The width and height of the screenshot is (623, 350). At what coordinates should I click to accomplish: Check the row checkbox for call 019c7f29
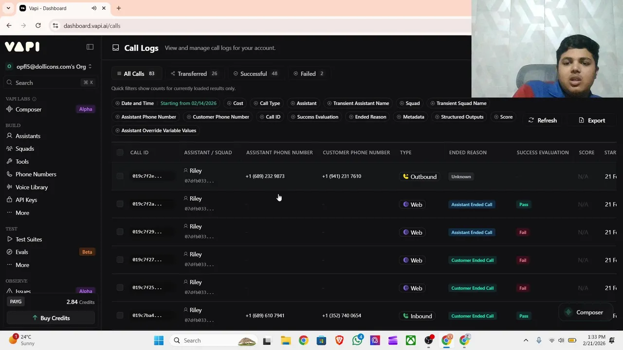tap(120, 232)
